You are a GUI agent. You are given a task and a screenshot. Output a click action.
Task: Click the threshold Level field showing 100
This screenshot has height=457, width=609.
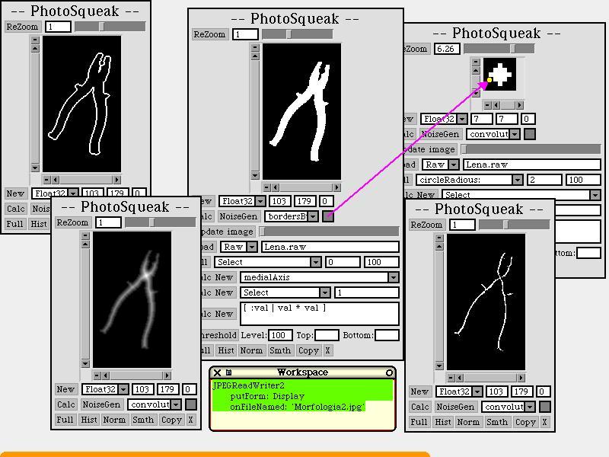coord(281,335)
